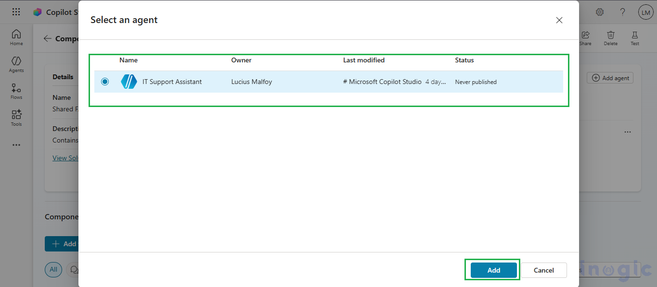
Task: Open the View Solution link
Action: click(66, 157)
